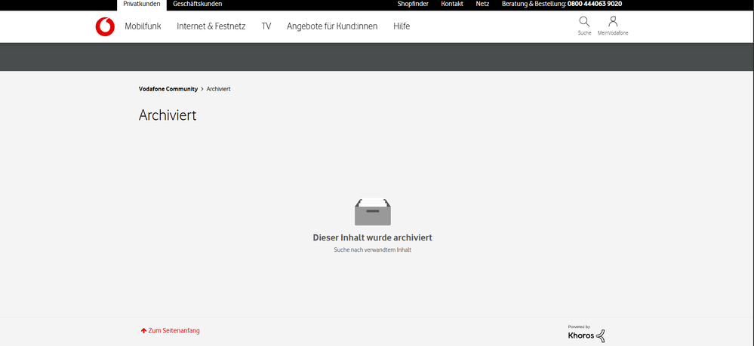Click the Beratung & Bestellung phone number
754x346 pixels.
595,4
